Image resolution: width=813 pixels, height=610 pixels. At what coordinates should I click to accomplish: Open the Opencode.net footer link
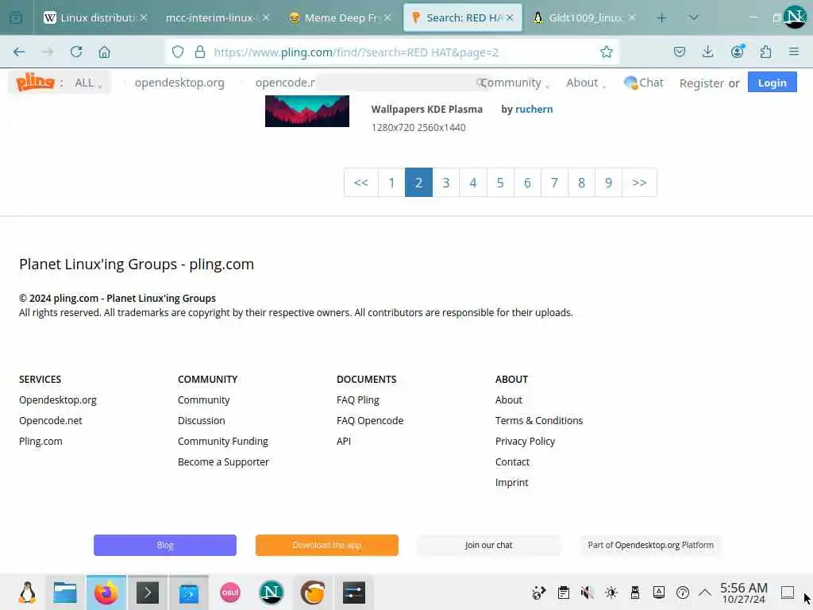click(50, 421)
